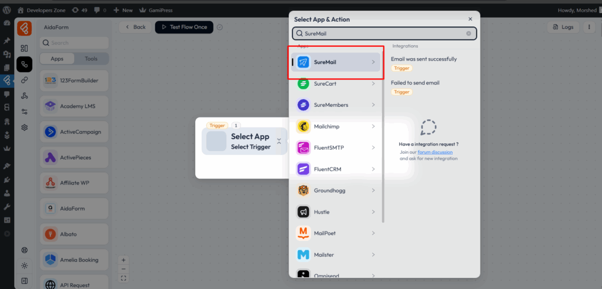Zoom in the canvas with plus button
Image resolution: width=602 pixels, height=289 pixels.
pos(123,260)
